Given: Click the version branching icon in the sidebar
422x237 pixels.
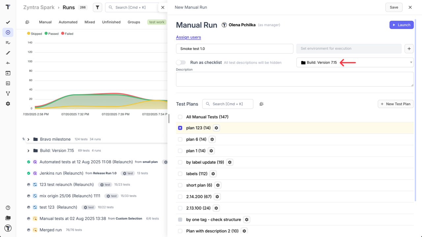Looking at the screenshot, I should (8, 93).
